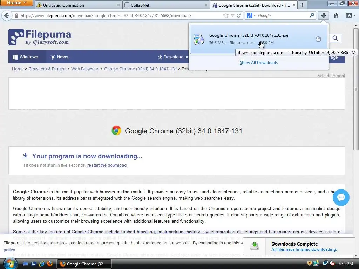This screenshot has width=359, height=269.
Task: Follow the Web Browsers breadcrumb link
Action: pyautogui.click(x=85, y=69)
